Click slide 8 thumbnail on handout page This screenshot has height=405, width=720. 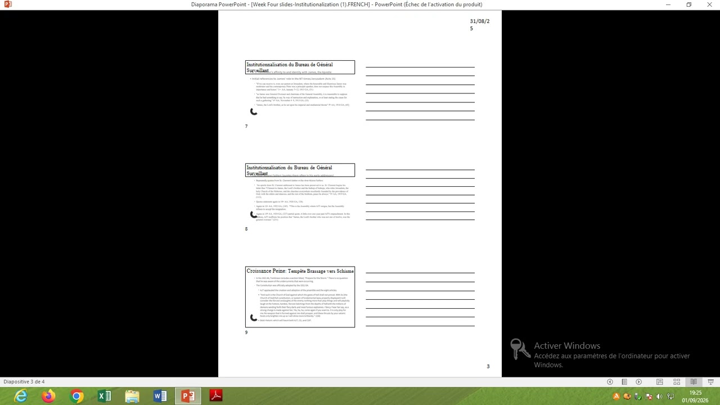300,194
